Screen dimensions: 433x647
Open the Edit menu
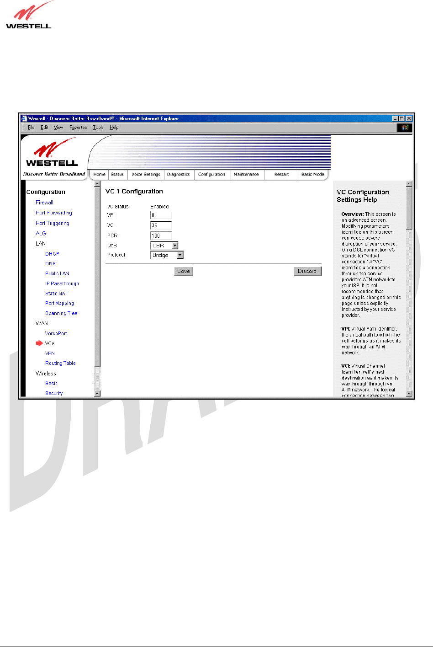(44, 128)
